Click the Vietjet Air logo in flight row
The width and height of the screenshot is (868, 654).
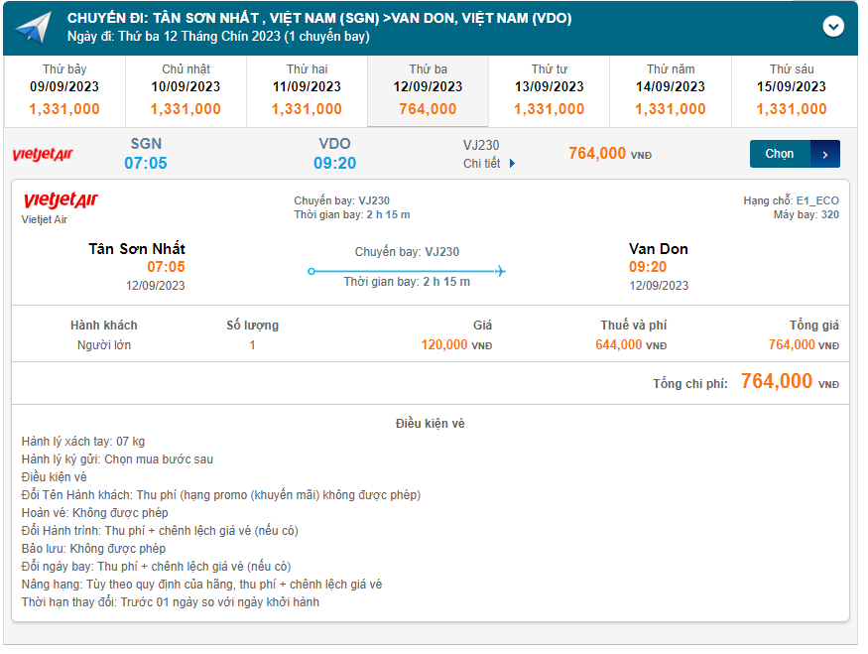(43, 155)
